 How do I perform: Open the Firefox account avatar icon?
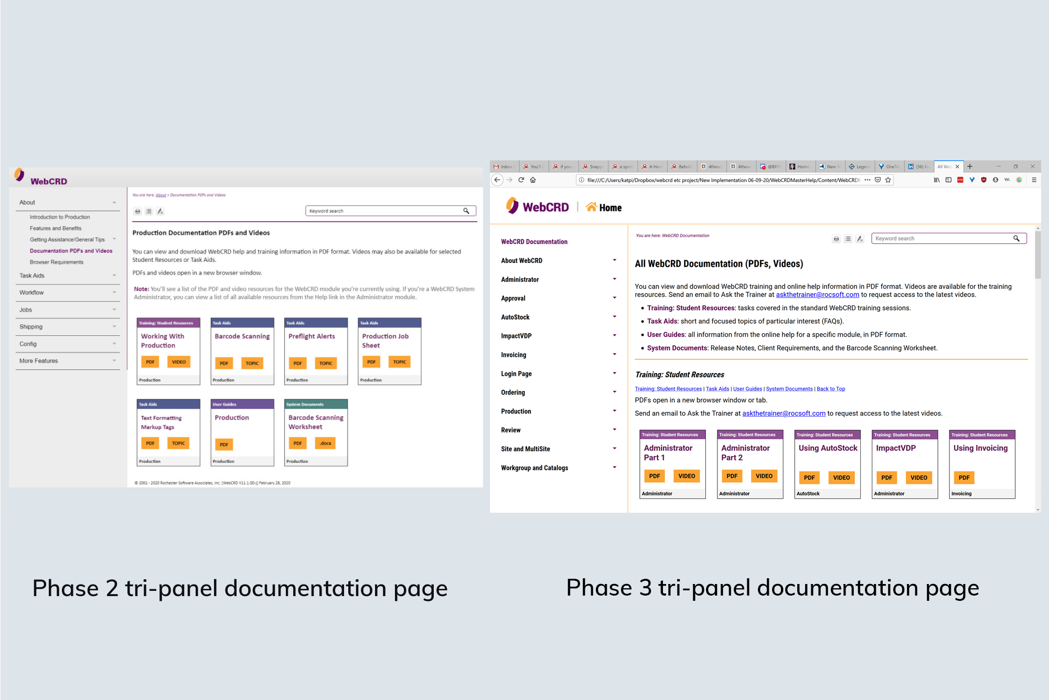(x=996, y=180)
